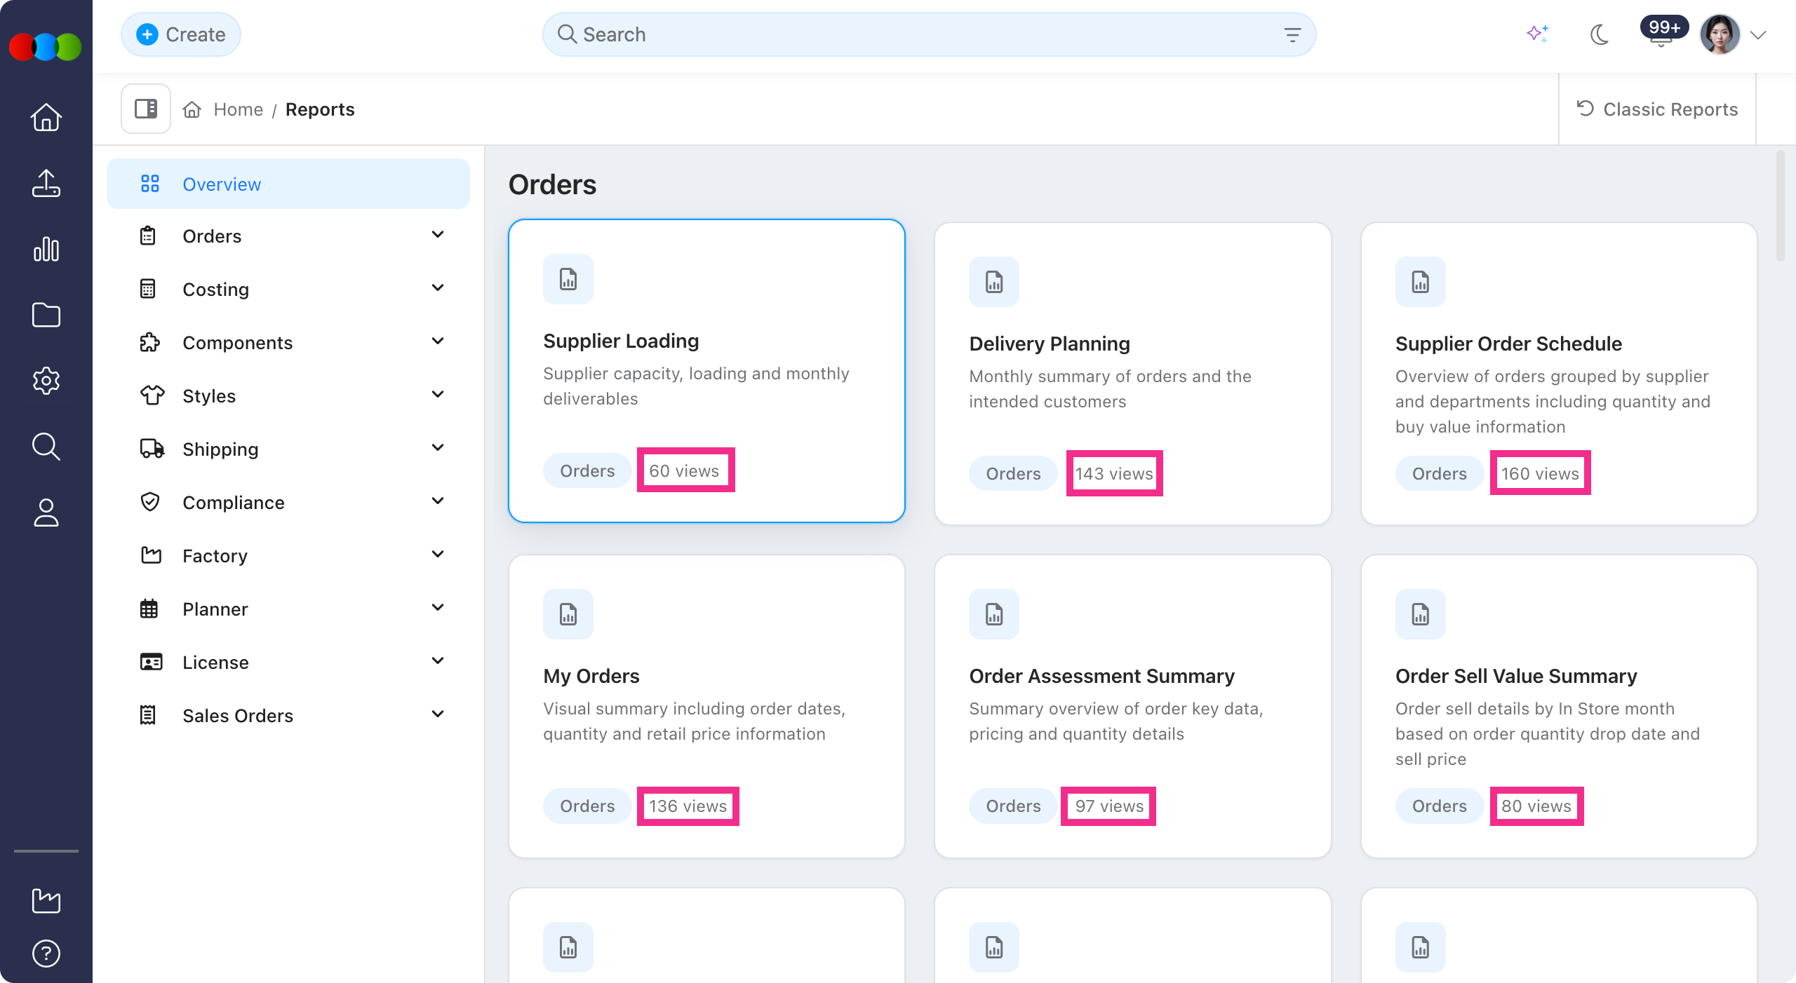Click the help question mark icon

click(x=46, y=954)
